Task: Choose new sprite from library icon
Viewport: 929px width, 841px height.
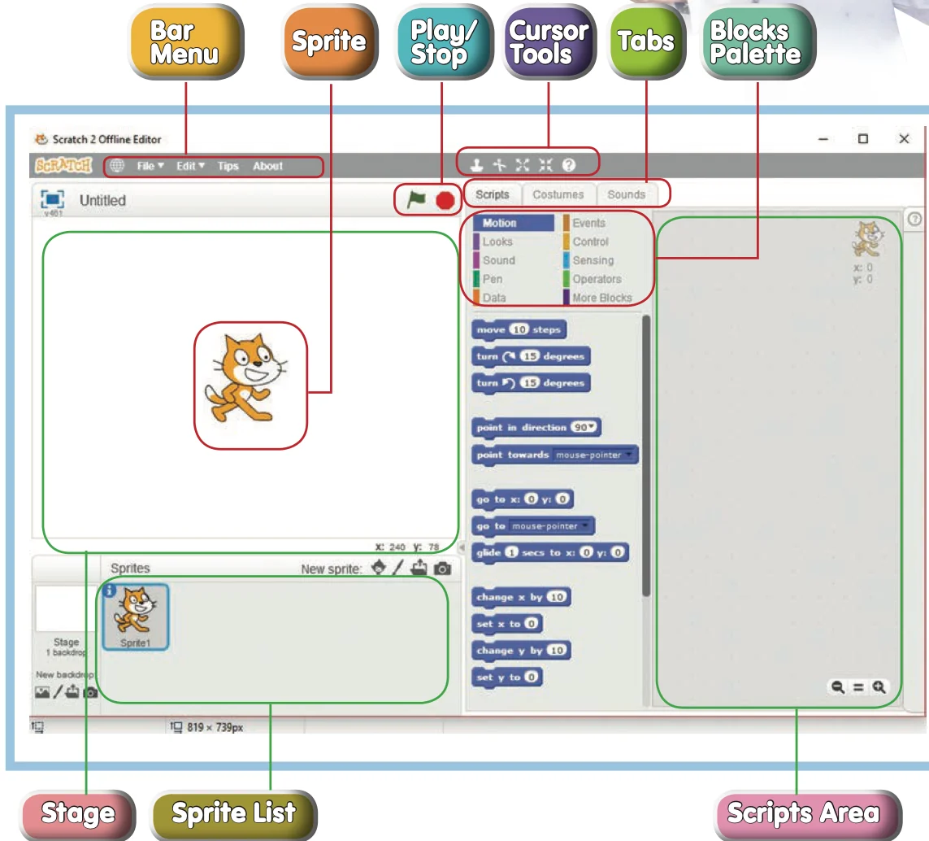Action: point(378,568)
